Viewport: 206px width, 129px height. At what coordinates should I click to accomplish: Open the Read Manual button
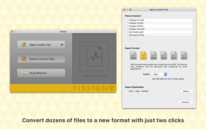(41, 73)
